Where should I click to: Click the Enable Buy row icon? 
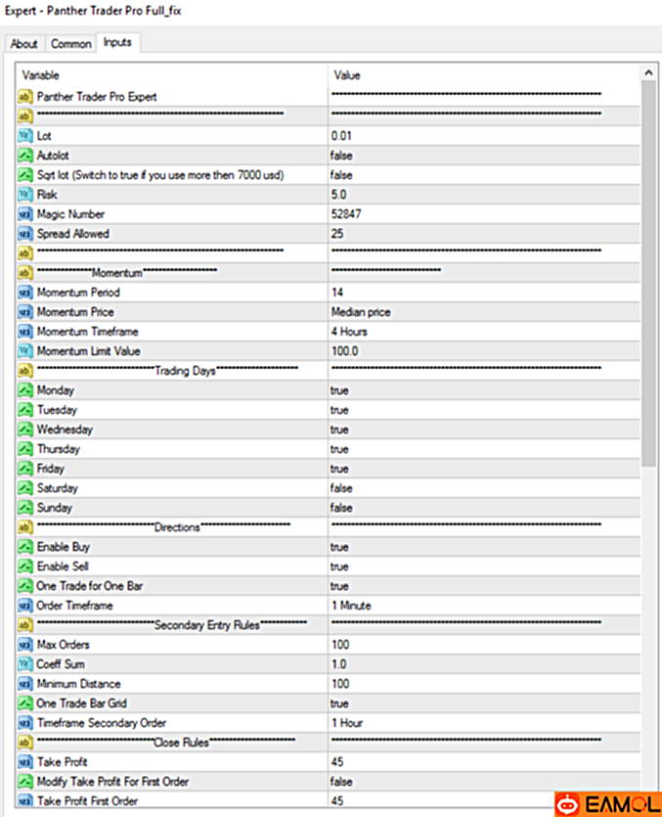tap(26, 547)
